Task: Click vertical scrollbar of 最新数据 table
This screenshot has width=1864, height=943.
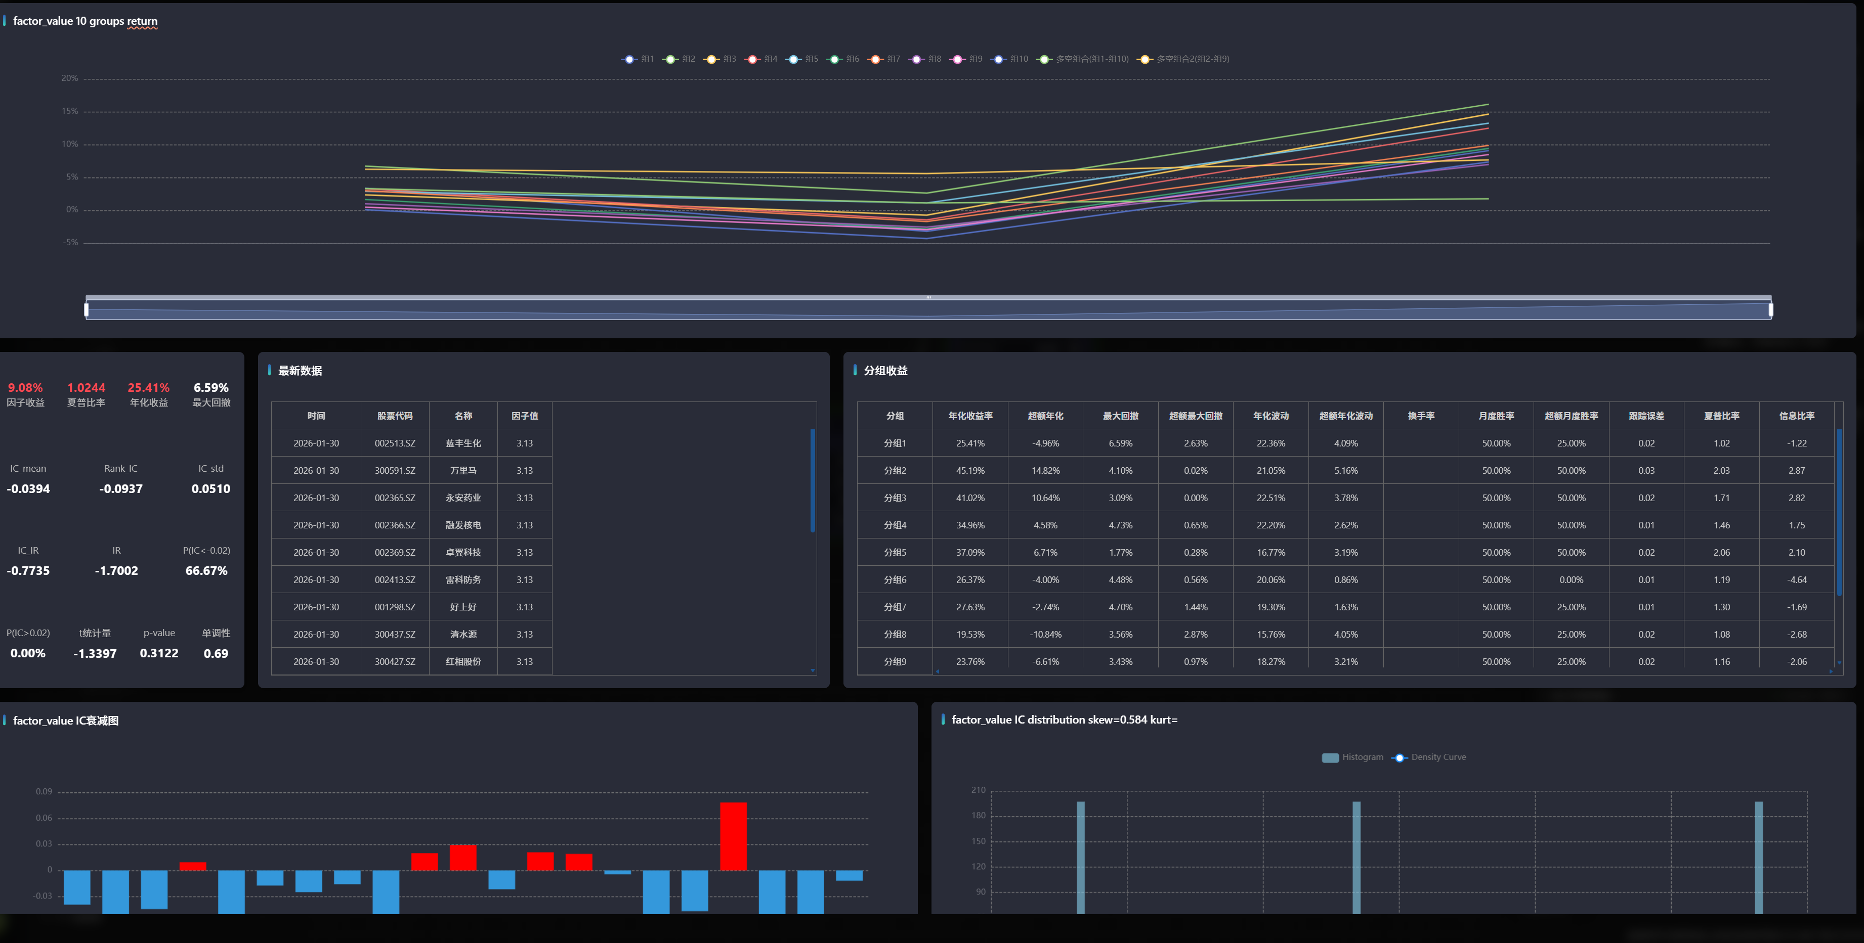Action: pos(813,481)
